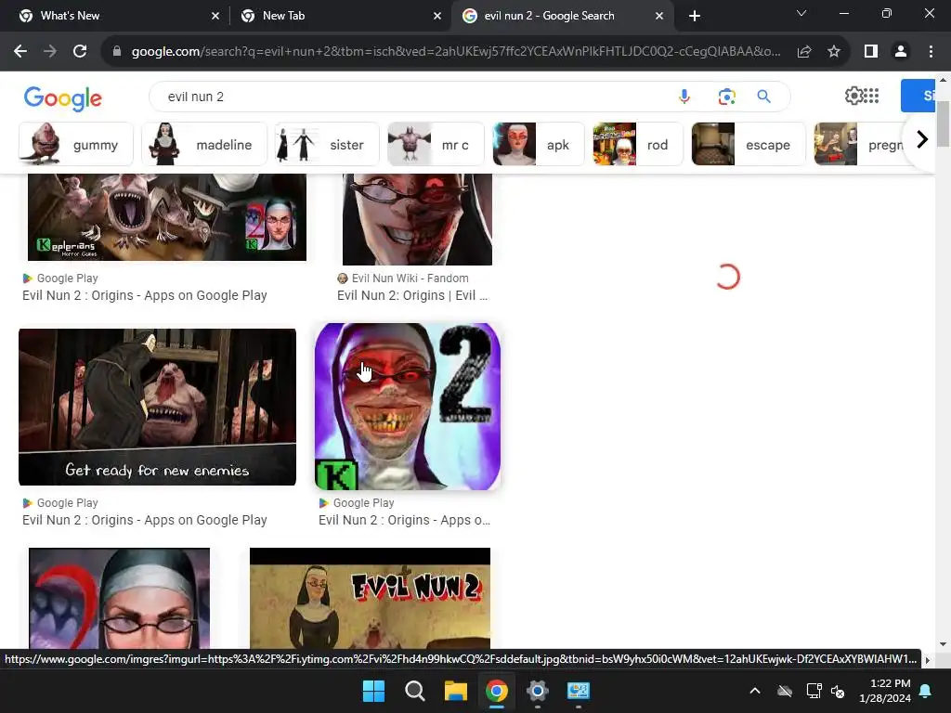
Task: Filter images by madeline chip
Action: point(204,144)
